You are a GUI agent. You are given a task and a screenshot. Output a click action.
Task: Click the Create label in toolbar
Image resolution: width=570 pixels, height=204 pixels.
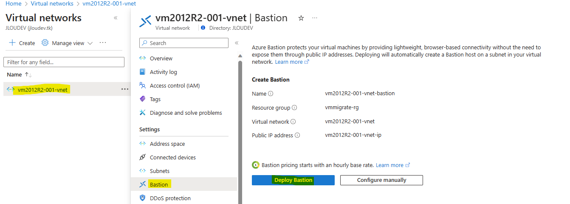[27, 43]
